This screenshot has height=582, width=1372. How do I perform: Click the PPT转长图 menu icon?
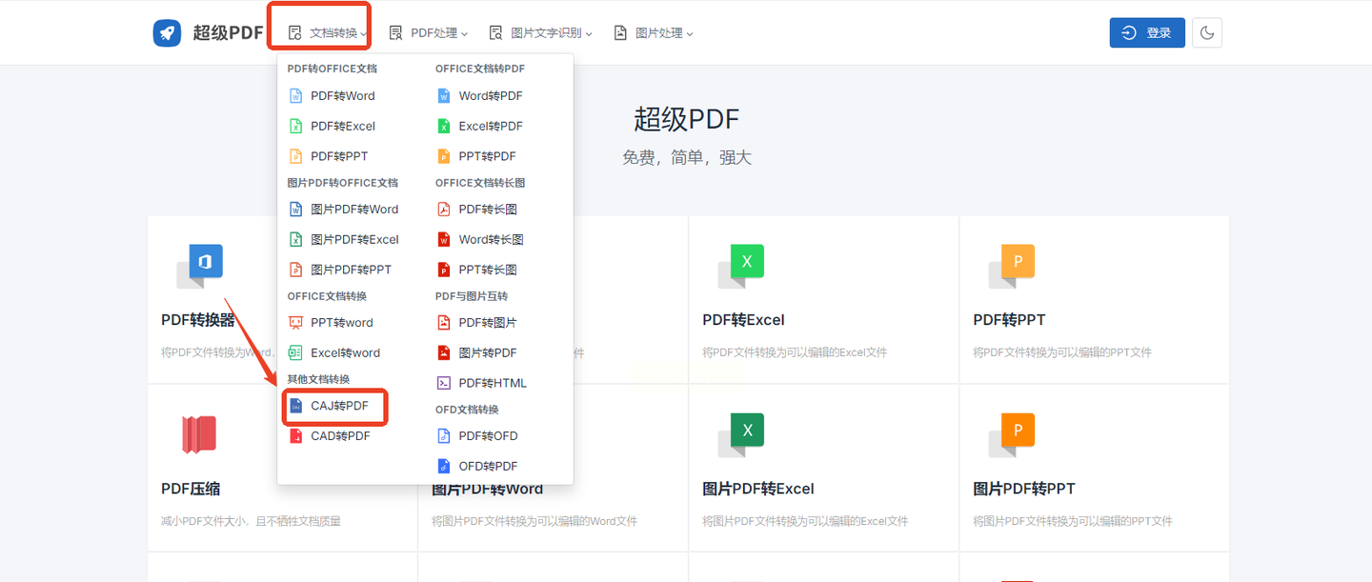click(443, 270)
